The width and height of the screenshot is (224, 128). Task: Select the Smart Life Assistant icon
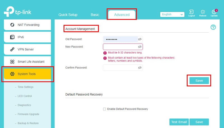point(12,61)
